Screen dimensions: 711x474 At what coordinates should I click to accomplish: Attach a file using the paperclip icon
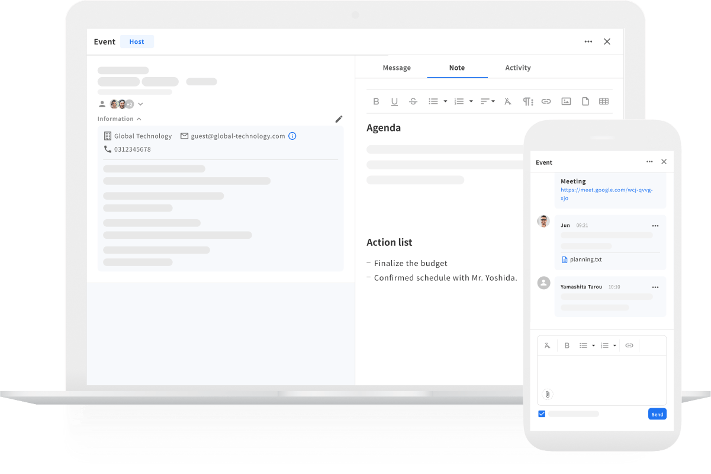pyautogui.click(x=548, y=394)
